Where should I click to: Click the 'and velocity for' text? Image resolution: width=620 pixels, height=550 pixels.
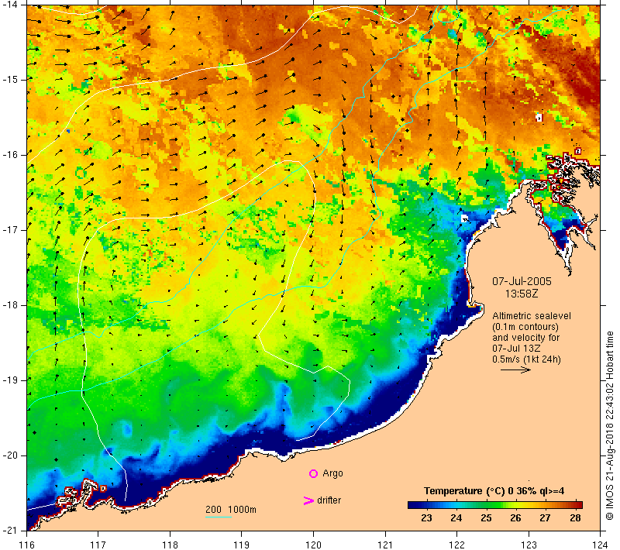pos(526,338)
